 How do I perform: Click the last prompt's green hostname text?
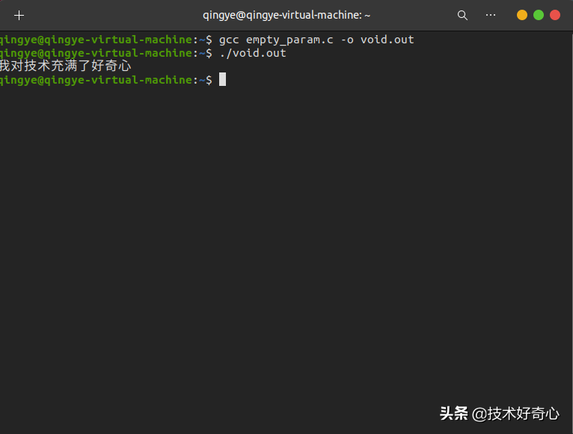coord(119,80)
